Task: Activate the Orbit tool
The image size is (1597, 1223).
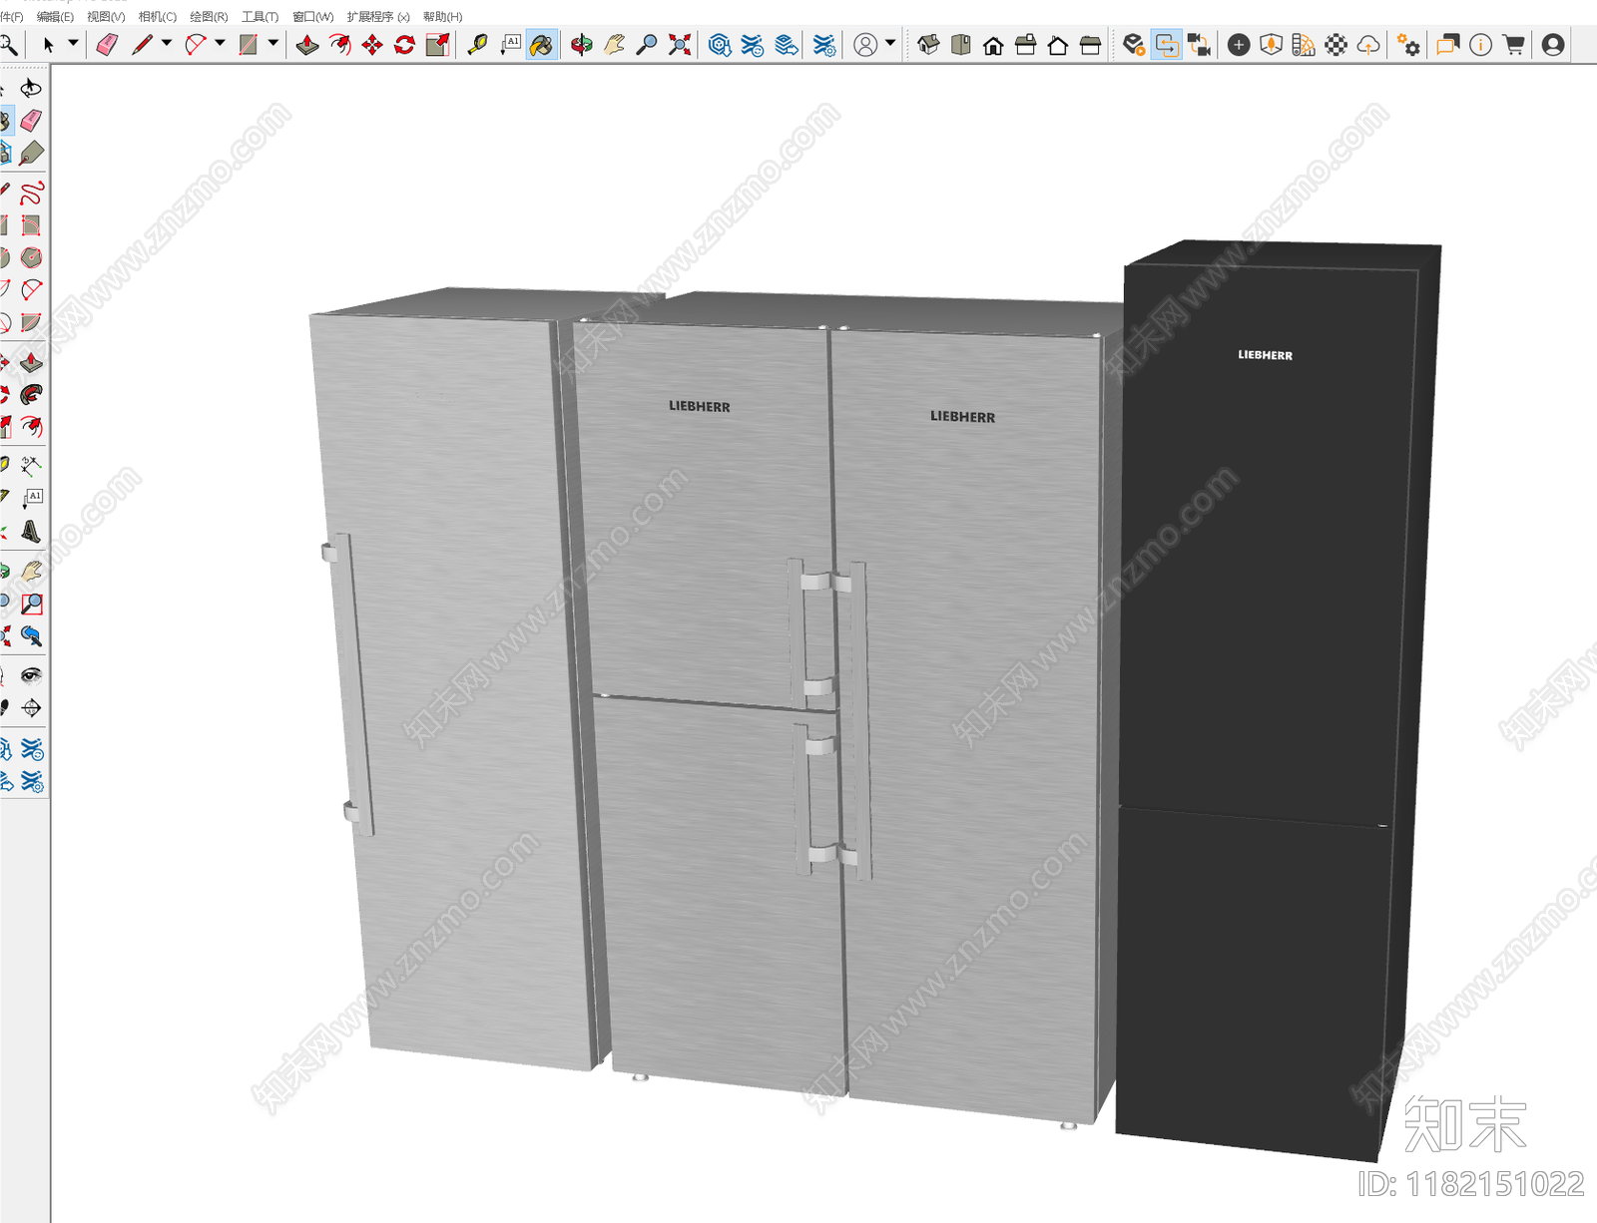Action: (x=582, y=45)
